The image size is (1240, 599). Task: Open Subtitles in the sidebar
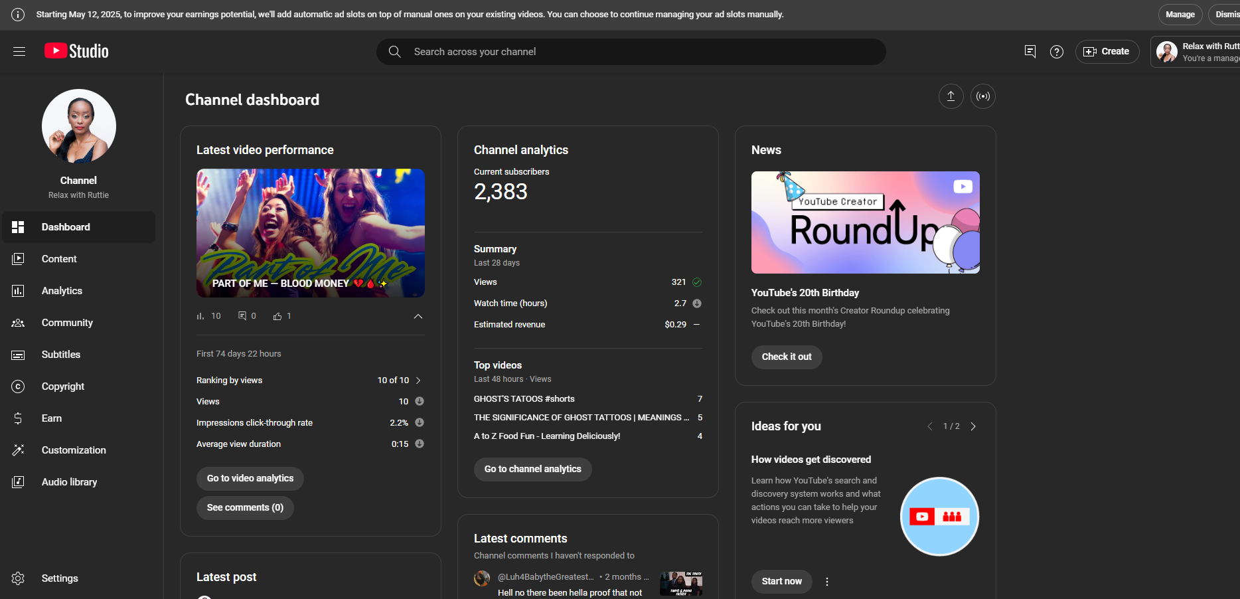pyautogui.click(x=79, y=355)
